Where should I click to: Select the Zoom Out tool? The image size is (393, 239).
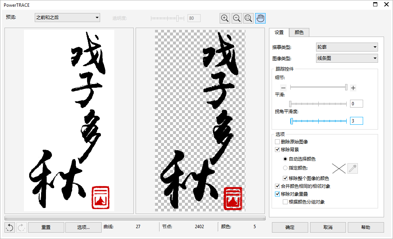point(236,18)
